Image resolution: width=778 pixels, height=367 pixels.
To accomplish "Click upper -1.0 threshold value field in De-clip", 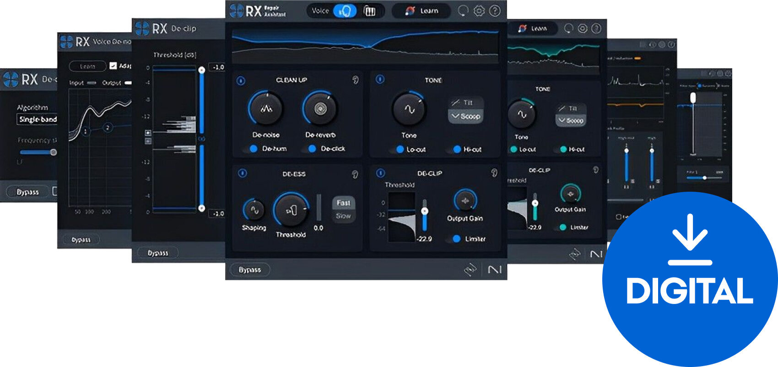I will pos(217,67).
